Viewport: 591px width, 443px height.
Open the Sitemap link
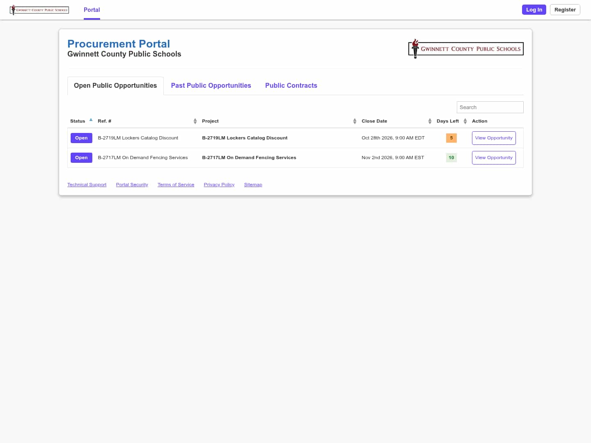click(x=253, y=185)
